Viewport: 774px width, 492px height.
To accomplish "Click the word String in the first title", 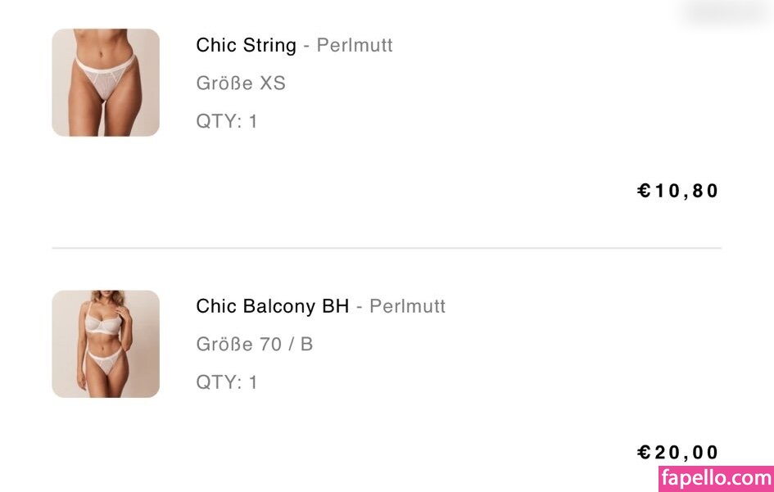I will 269,45.
